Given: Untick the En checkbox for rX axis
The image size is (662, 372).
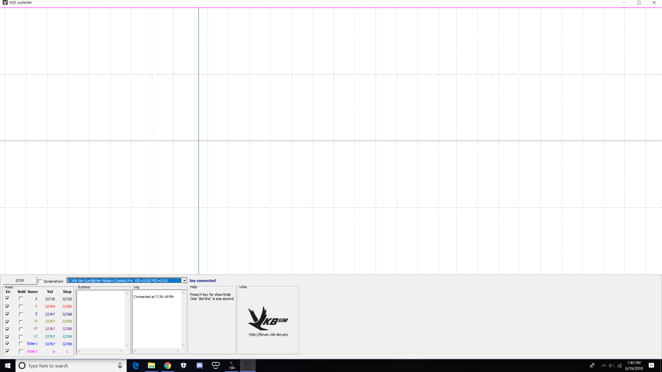Looking at the screenshot, I should (7, 321).
